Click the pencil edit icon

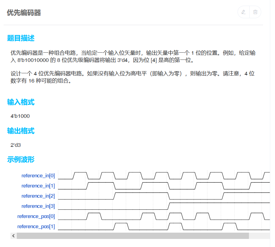tap(243, 12)
